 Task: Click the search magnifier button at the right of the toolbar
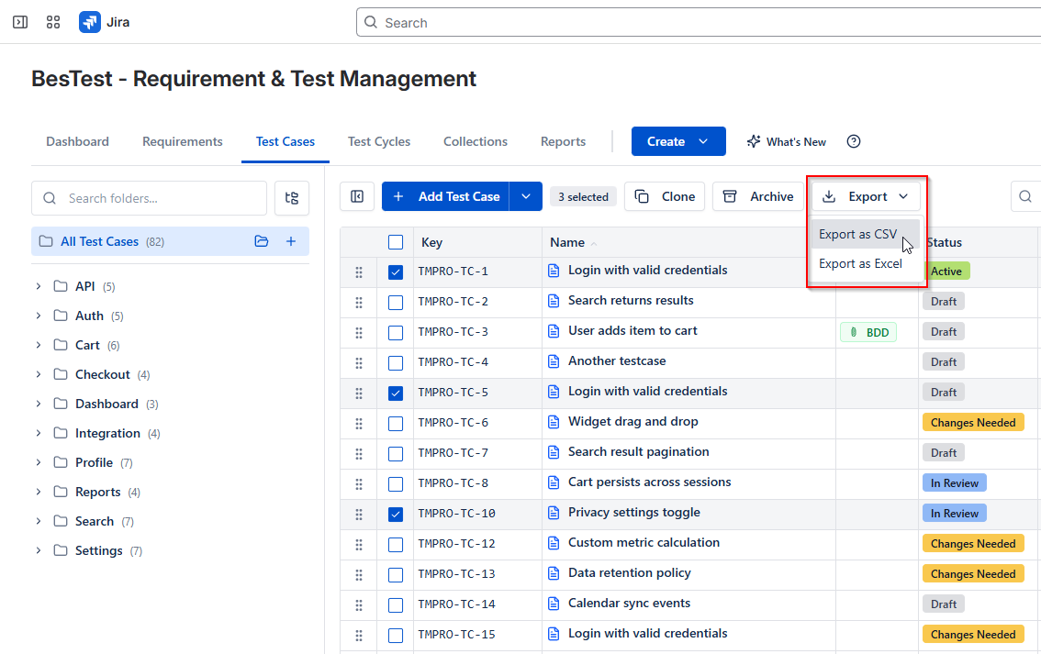[1025, 196]
